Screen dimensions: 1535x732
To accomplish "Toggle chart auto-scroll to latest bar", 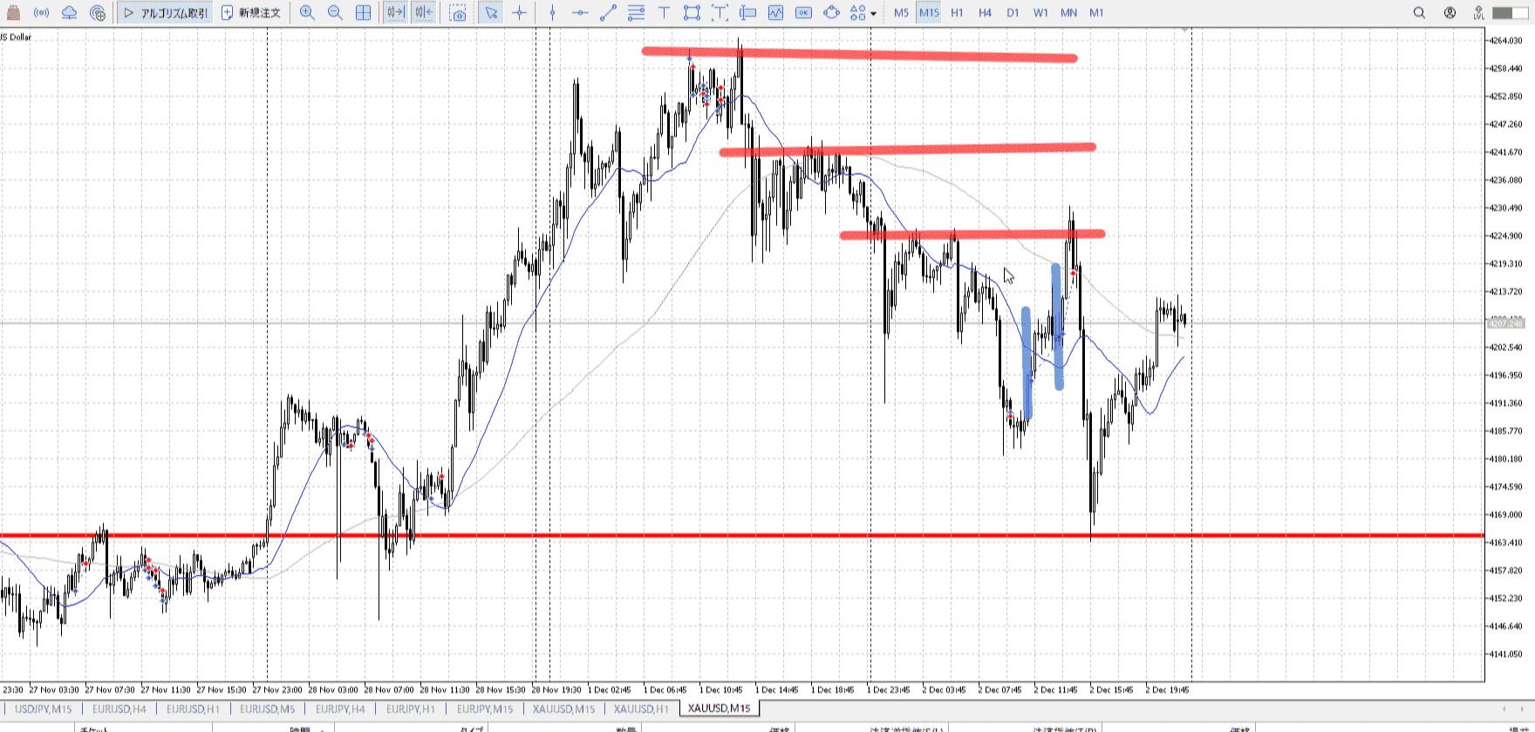I will point(395,13).
